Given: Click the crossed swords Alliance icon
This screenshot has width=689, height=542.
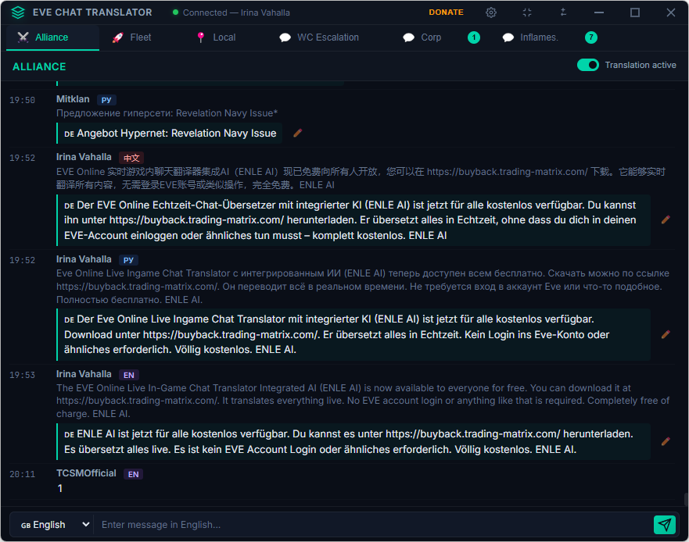Looking at the screenshot, I should [23, 37].
